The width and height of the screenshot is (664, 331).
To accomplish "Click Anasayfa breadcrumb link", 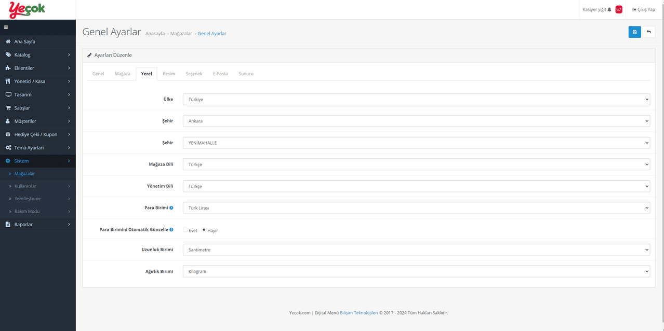I will (x=155, y=33).
